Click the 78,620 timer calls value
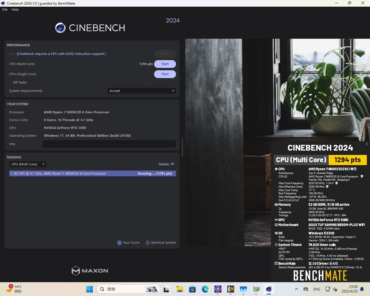This screenshot has height=296, width=370. [322, 245]
